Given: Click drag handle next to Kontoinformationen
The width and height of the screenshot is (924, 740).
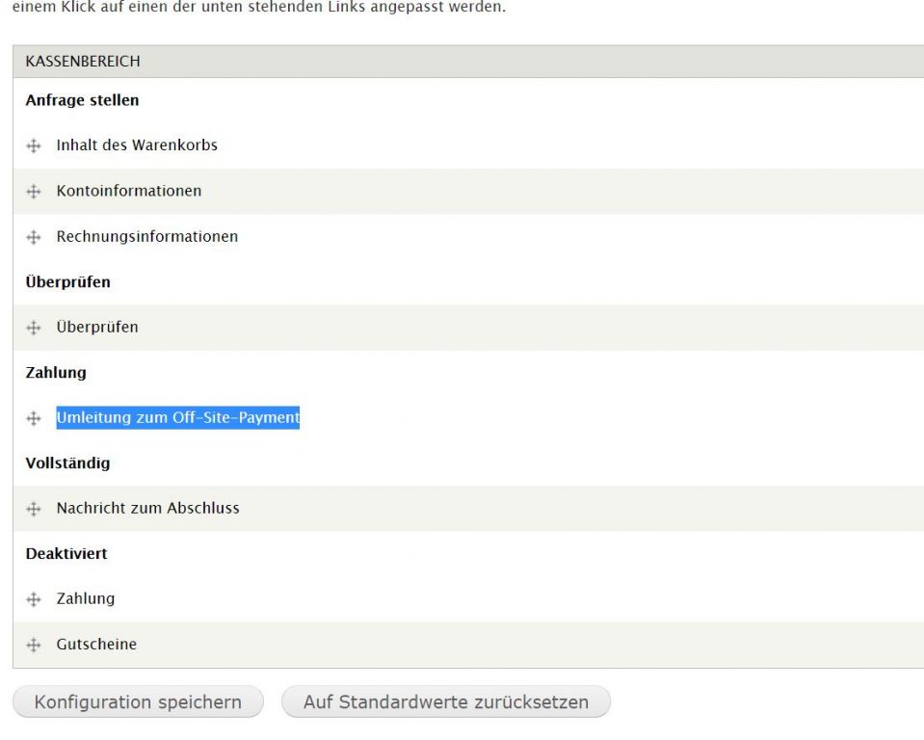Looking at the screenshot, I should pyautogui.click(x=34, y=192).
